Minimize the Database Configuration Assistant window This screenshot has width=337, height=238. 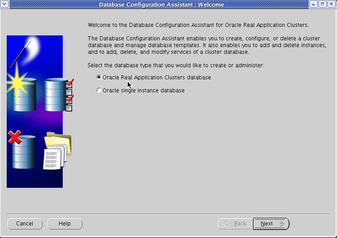(314, 4)
